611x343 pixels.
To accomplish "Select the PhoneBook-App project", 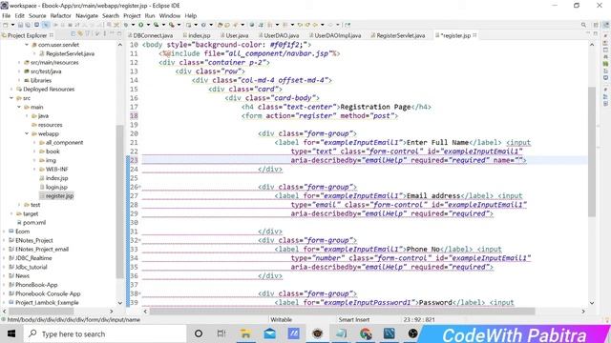I will [x=36, y=285].
